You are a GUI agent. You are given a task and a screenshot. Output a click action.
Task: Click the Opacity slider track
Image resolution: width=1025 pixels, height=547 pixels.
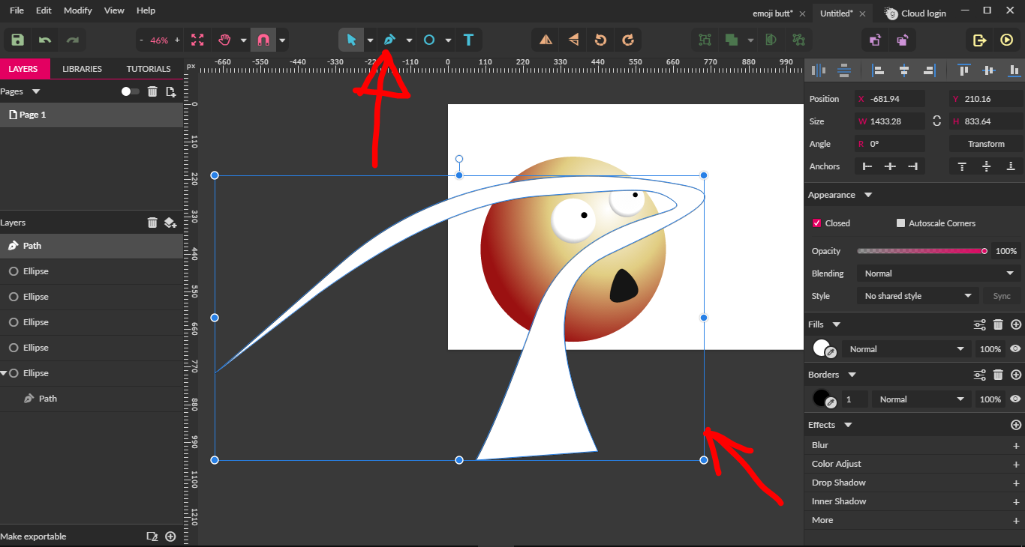921,251
